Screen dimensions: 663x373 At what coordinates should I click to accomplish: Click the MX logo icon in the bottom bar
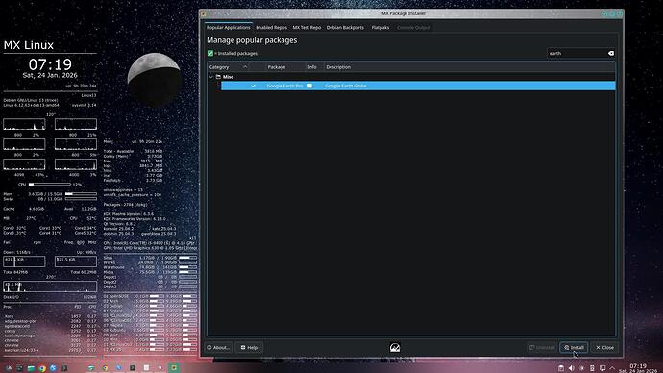point(395,348)
